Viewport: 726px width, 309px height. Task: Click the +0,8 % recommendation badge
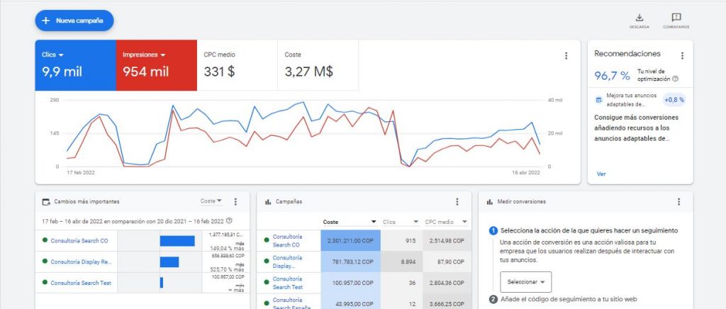(x=674, y=100)
